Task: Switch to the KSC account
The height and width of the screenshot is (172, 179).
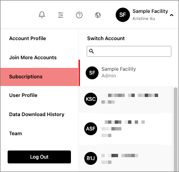Action: coord(125,99)
